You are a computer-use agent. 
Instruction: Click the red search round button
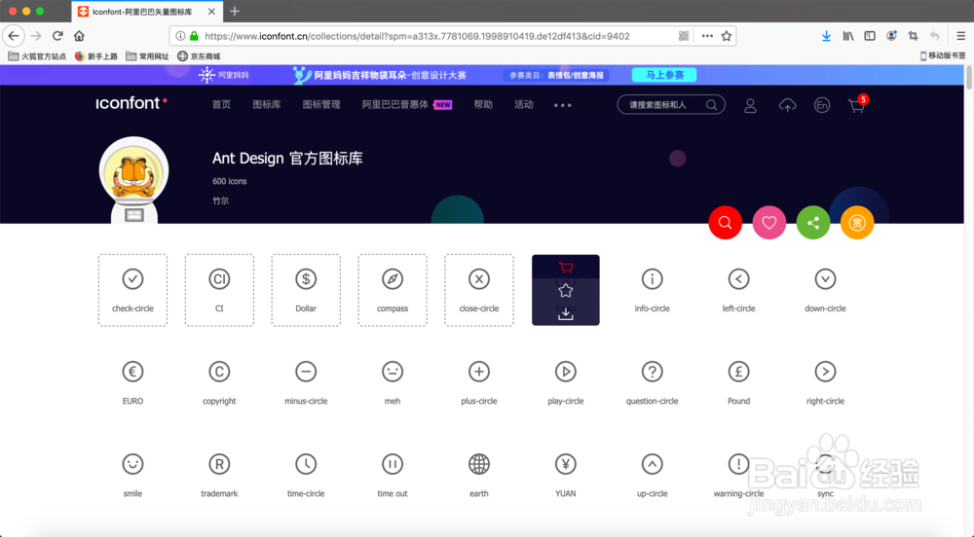pyautogui.click(x=725, y=223)
